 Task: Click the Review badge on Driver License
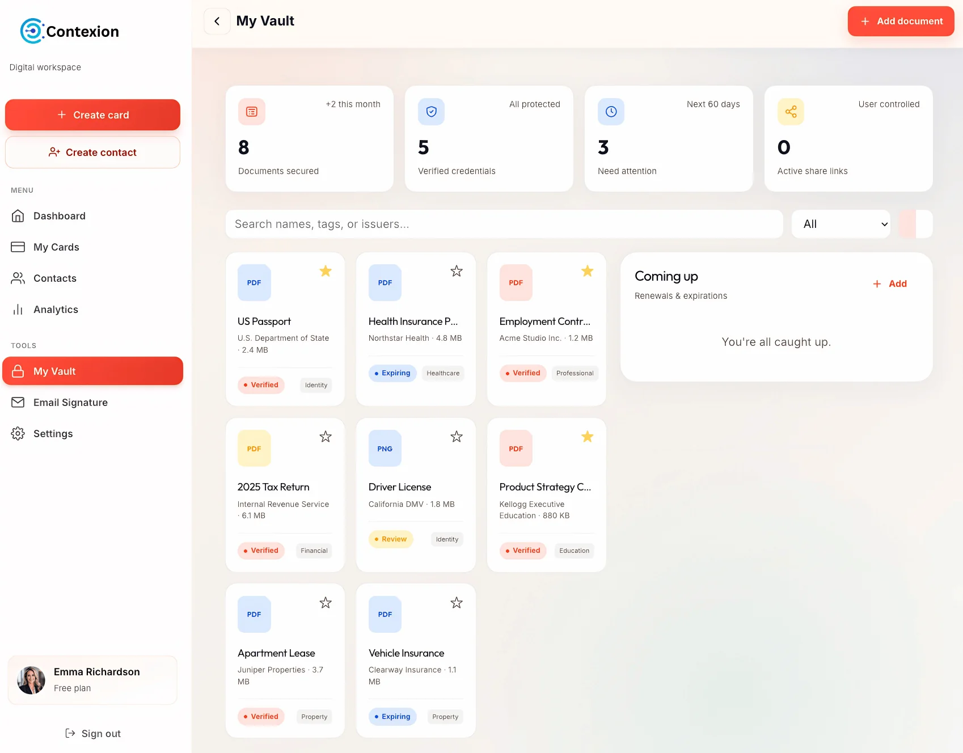[x=391, y=539]
